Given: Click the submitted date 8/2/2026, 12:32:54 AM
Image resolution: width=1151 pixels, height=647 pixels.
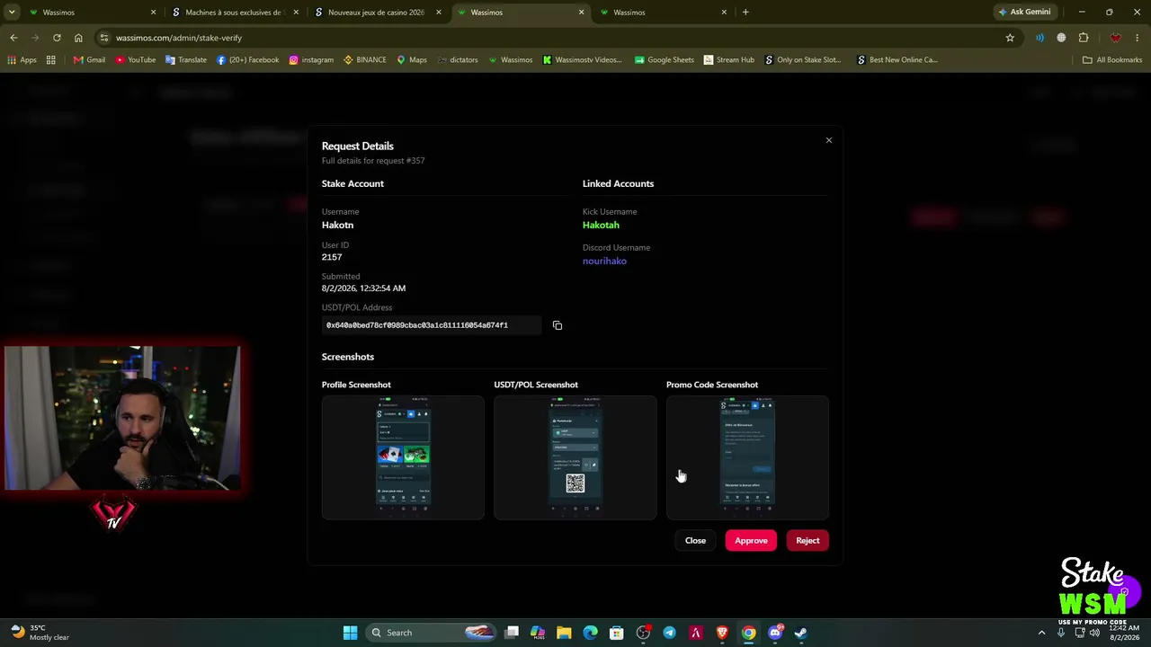Looking at the screenshot, I should 363,288.
